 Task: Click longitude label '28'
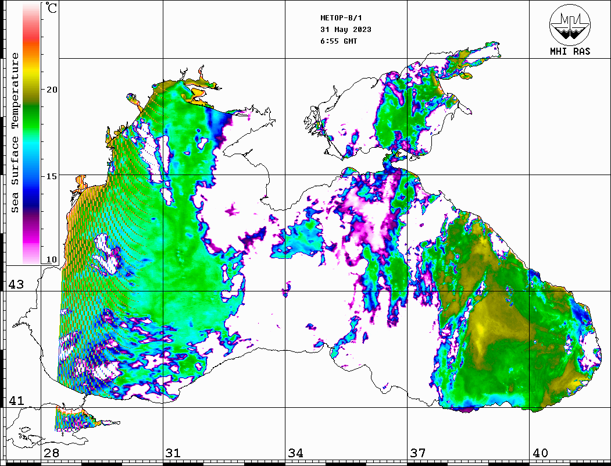click(x=51, y=453)
